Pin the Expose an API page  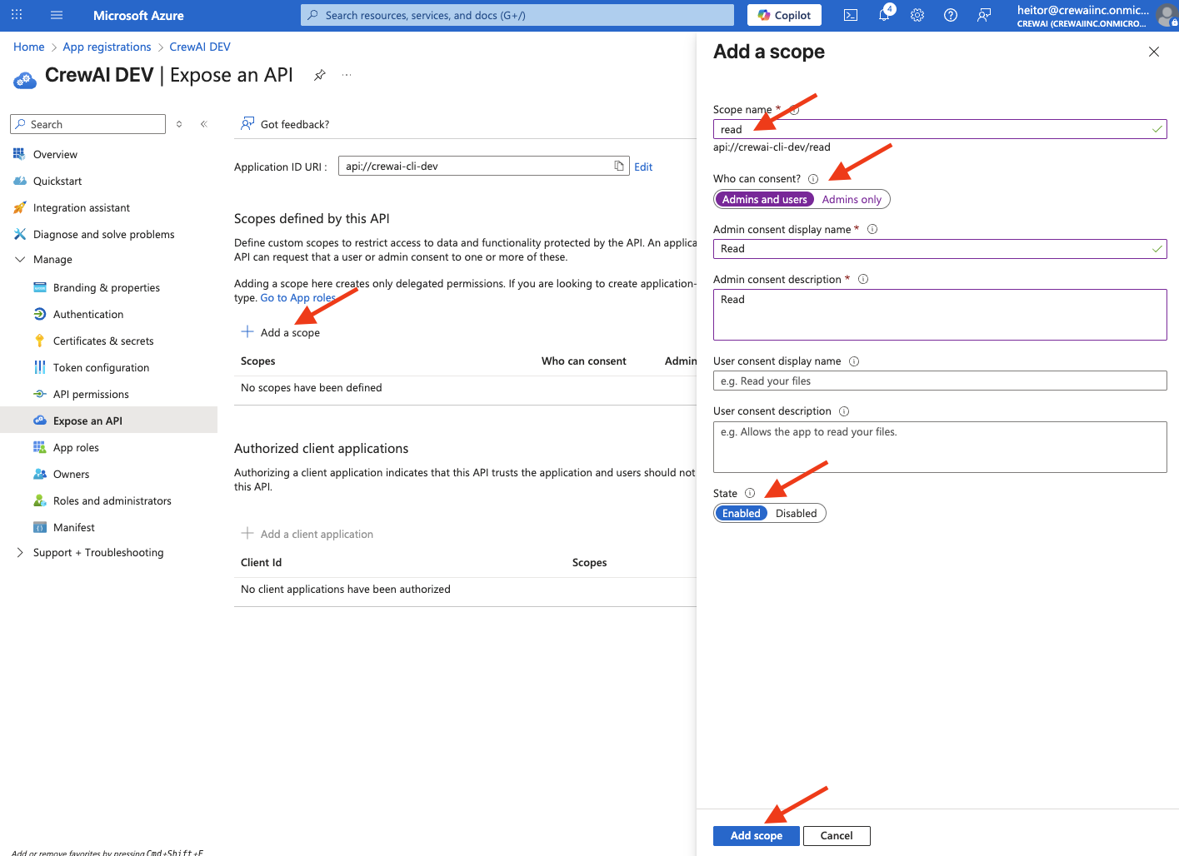319,75
